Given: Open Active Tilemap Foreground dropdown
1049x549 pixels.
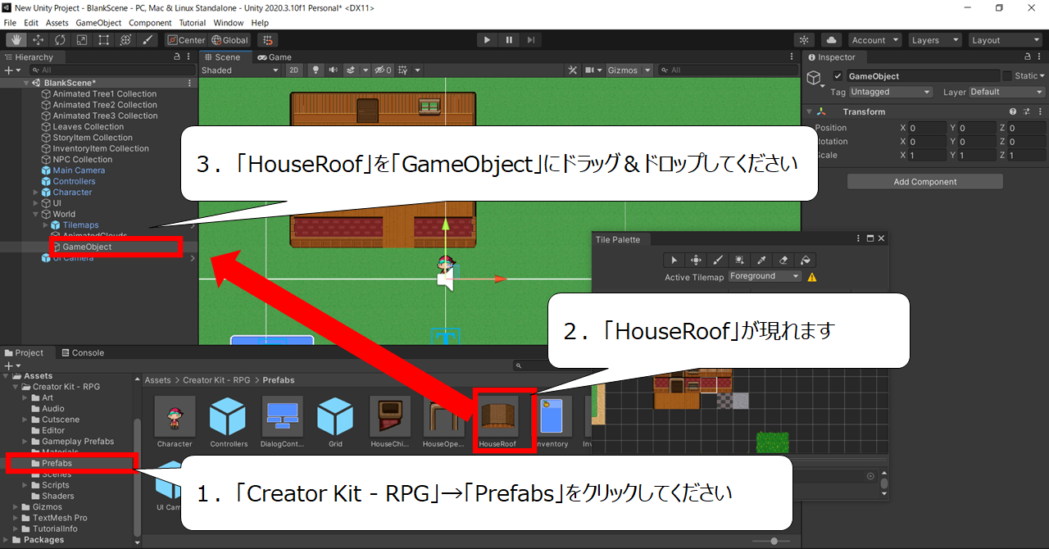Looking at the screenshot, I should tap(765, 276).
